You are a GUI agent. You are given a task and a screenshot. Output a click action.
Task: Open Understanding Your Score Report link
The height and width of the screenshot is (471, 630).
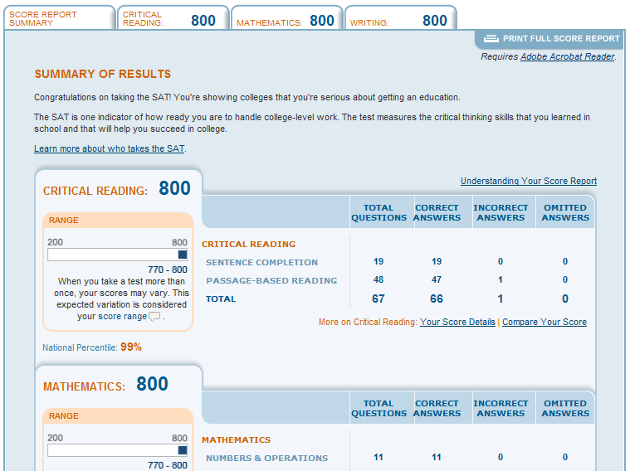click(529, 181)
